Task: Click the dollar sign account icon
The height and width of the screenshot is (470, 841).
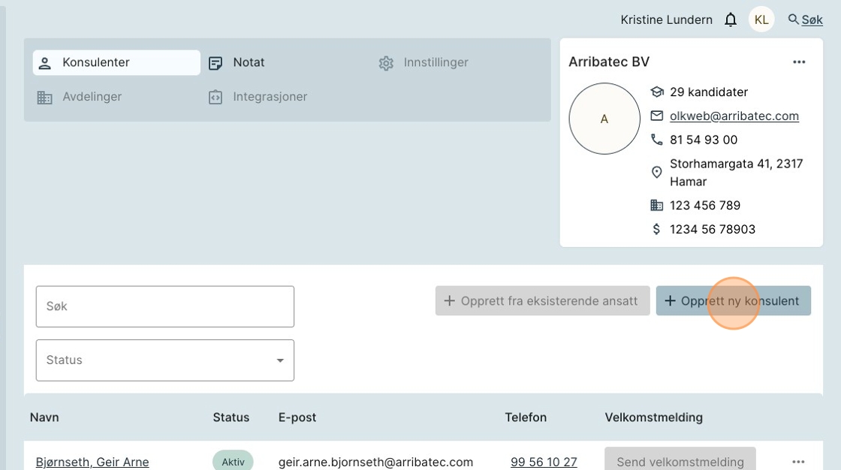Action: pos(657,229)
